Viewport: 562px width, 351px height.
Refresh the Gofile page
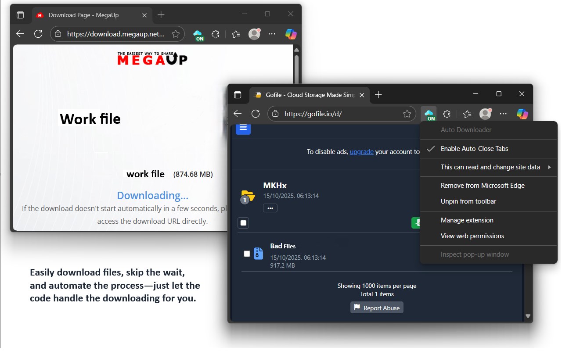(x=256, y=114)
